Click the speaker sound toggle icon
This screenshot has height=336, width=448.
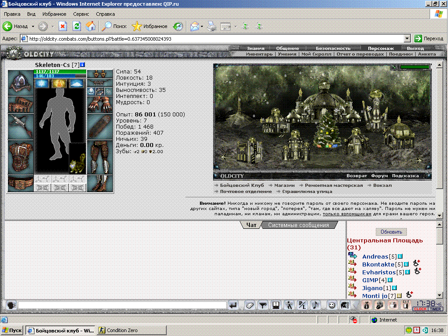click(x=315, y=305)
